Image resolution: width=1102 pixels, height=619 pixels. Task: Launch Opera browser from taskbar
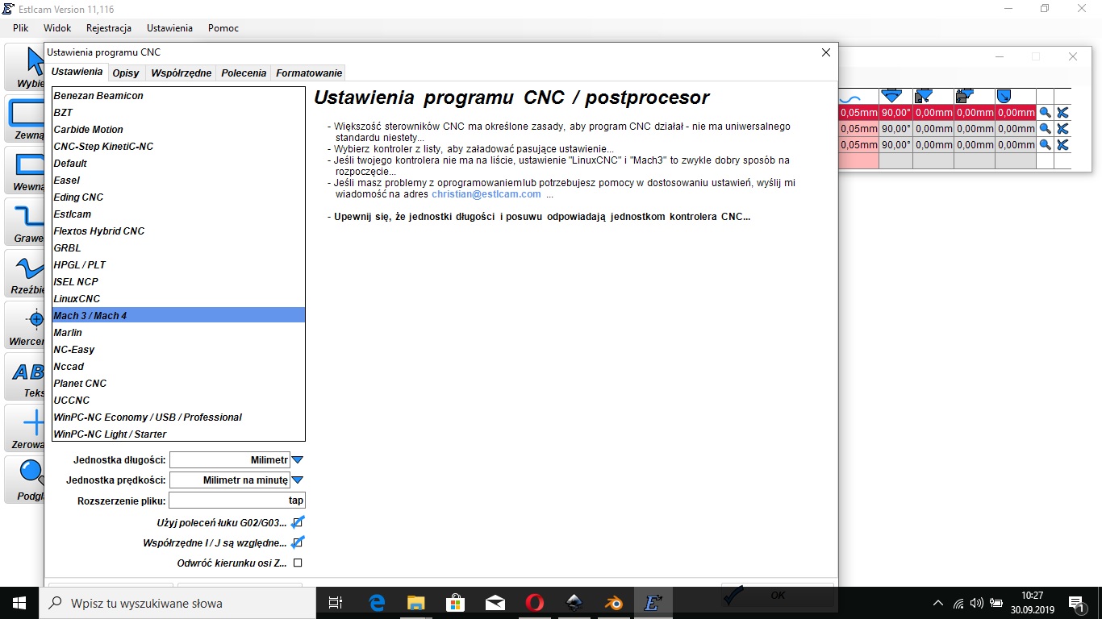[x=534, y=602]
